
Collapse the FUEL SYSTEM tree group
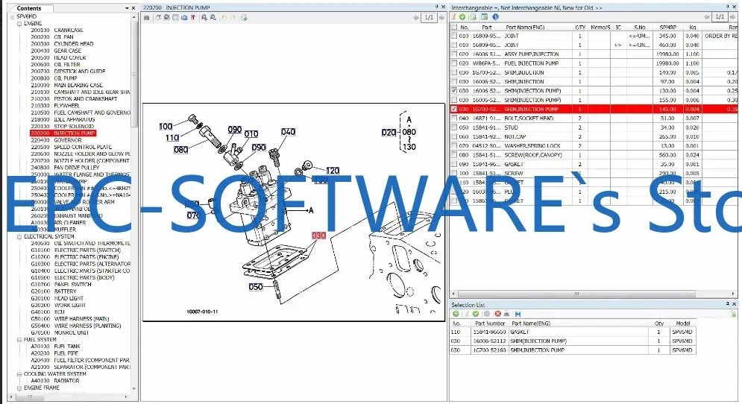click(19, 340)
